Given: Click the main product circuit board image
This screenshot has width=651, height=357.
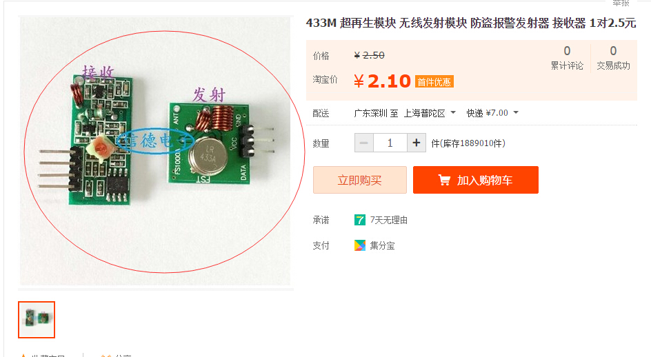Looking at the screenshot, I should tap(155, 151).
